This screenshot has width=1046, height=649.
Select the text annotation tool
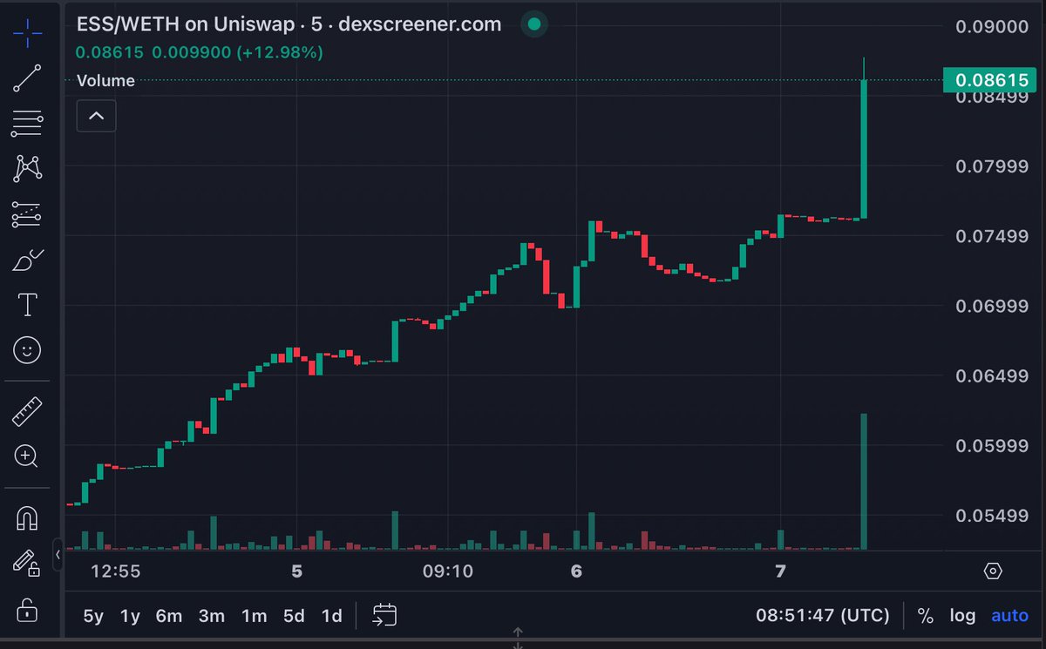28,305
